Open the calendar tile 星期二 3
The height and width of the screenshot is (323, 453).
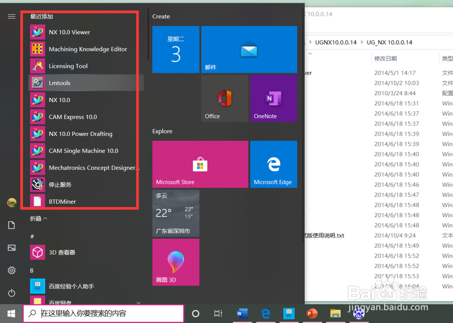176,49
